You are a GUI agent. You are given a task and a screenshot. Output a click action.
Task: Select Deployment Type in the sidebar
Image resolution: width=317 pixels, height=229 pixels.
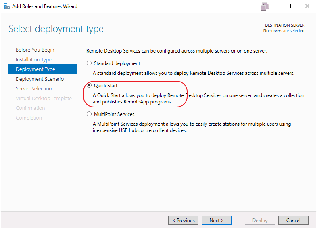[35, 69]
